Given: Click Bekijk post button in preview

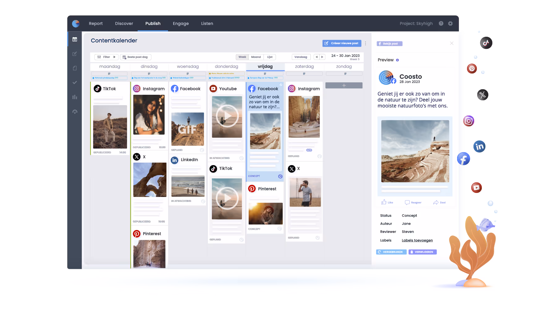Looking at the screenshot, I should [x=389, y=44].
